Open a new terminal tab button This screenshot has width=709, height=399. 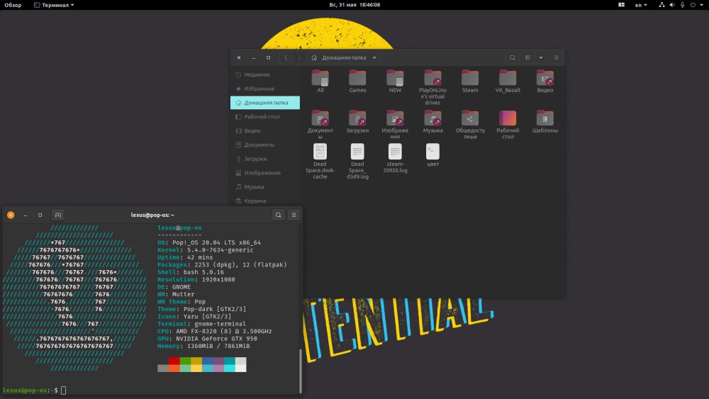point(58,215)
